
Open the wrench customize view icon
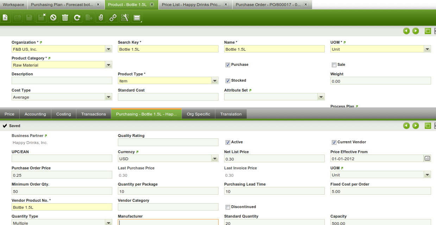click(125, 18)
